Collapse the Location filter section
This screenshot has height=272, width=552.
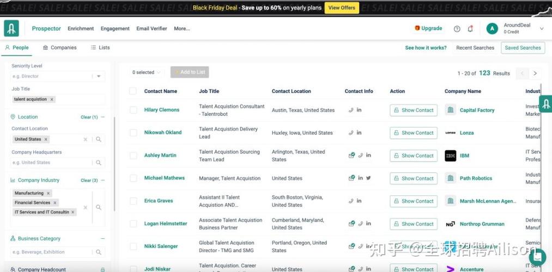coord(103,117)
